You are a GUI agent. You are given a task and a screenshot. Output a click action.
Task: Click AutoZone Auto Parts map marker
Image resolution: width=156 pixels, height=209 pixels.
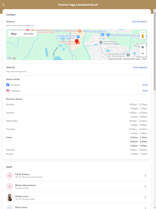(x=108, y=35)
